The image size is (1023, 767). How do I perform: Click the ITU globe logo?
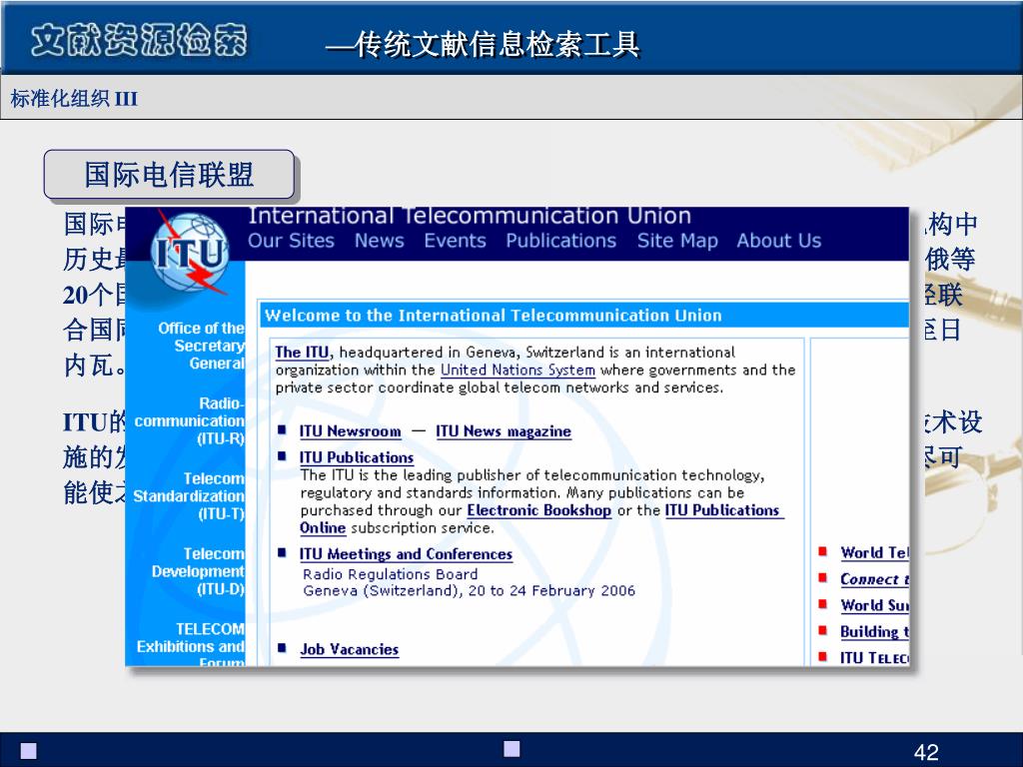coord(190,253)
